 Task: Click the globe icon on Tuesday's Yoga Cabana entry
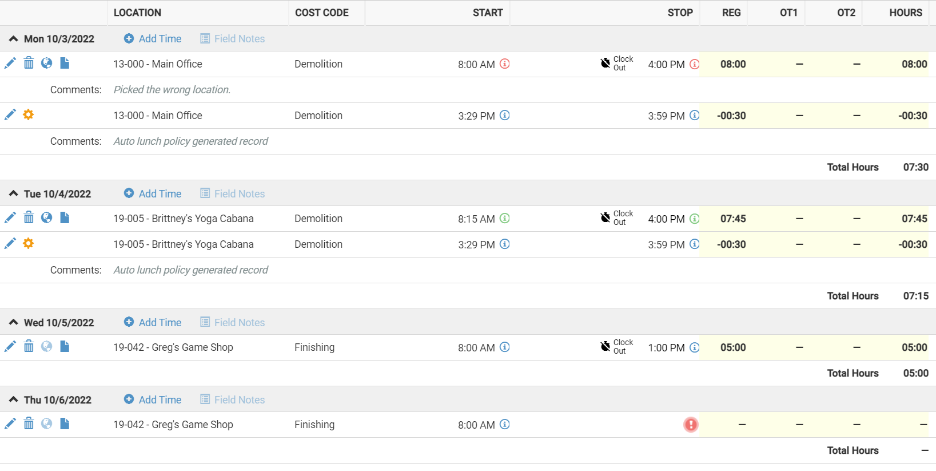click(47, 218)
